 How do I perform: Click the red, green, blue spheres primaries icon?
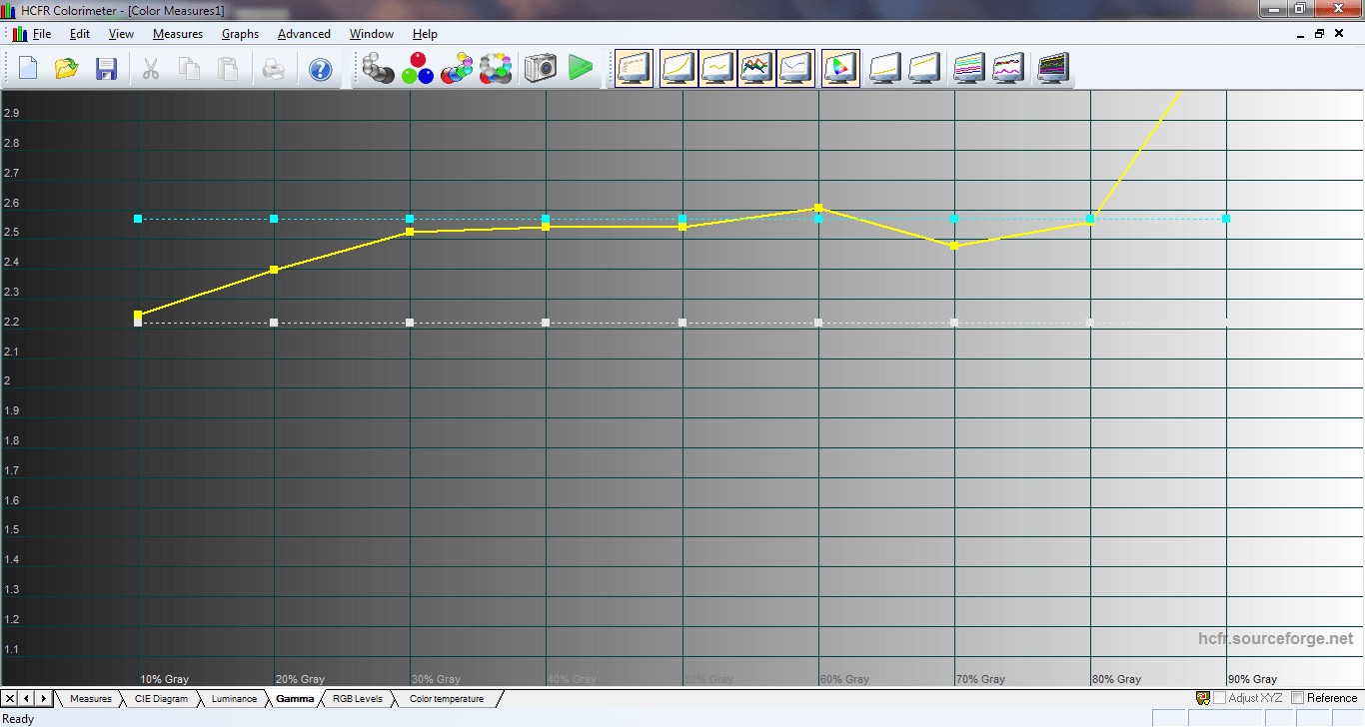[417, 69]
